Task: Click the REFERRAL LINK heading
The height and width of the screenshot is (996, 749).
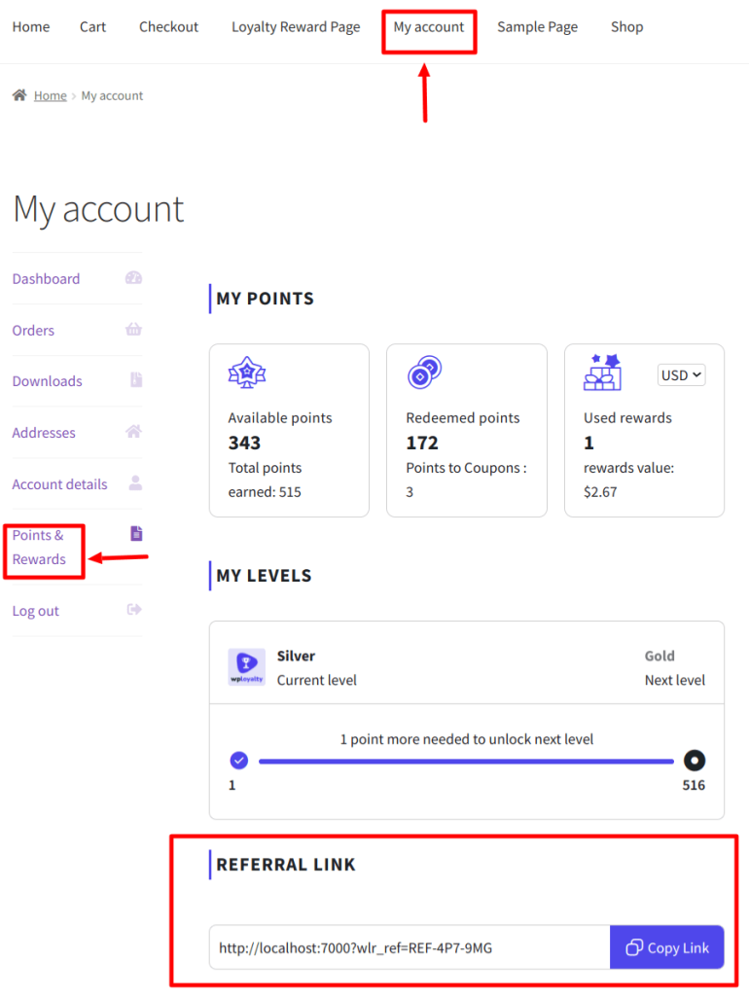Action: (286, 865)
